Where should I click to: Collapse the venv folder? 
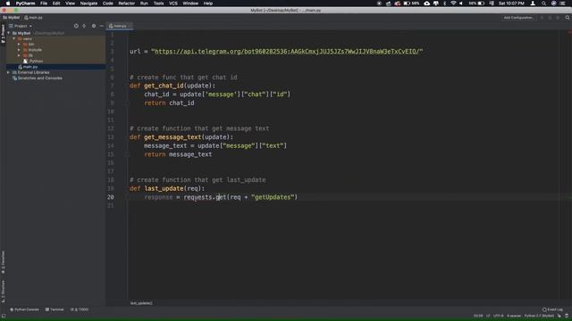pos(14,38)
